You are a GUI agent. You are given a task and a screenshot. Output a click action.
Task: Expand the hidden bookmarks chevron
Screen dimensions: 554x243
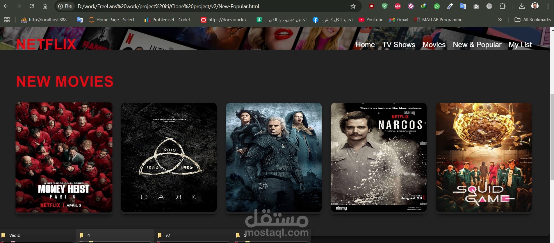(x=500, y=20)
